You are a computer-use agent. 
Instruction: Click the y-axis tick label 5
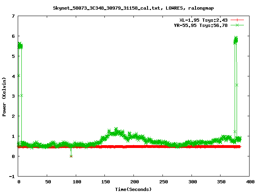(x=13, y=56)
